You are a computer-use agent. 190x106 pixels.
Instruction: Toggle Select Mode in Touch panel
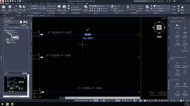(x=182, y=8)
